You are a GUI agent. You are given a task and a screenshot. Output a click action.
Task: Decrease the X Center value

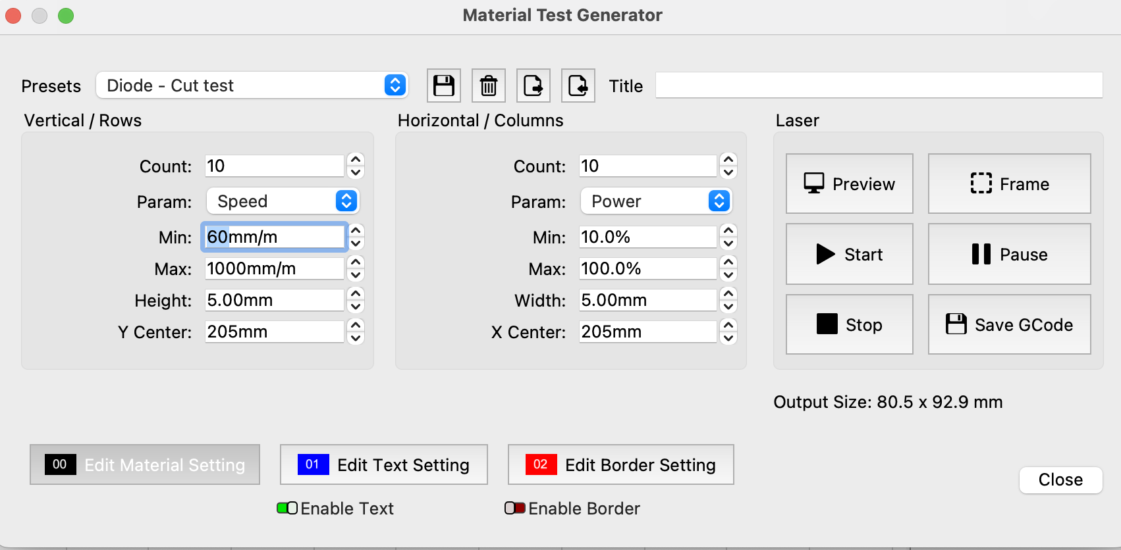point(728,339)
